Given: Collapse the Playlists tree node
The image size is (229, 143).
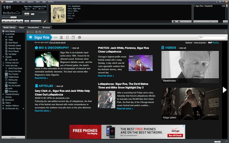Looking at the screenshot, I should [3, 57].
